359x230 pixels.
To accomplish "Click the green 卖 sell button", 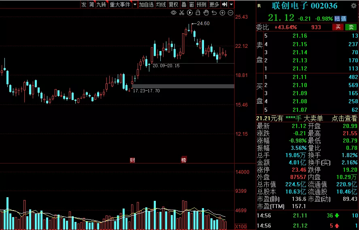I will point(351,27).
